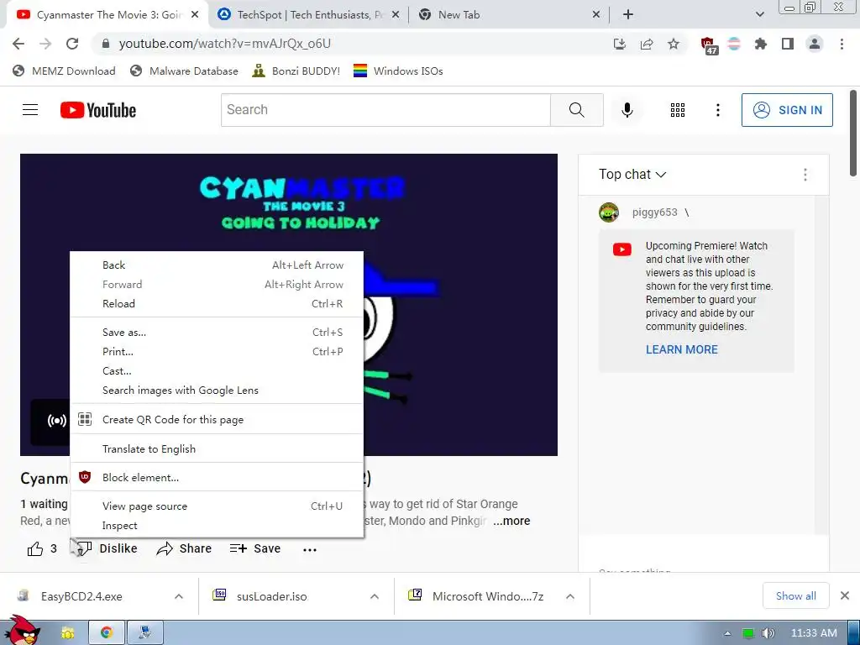
Task: Go back using the browser back arrow
Action: tap(18, 44)
